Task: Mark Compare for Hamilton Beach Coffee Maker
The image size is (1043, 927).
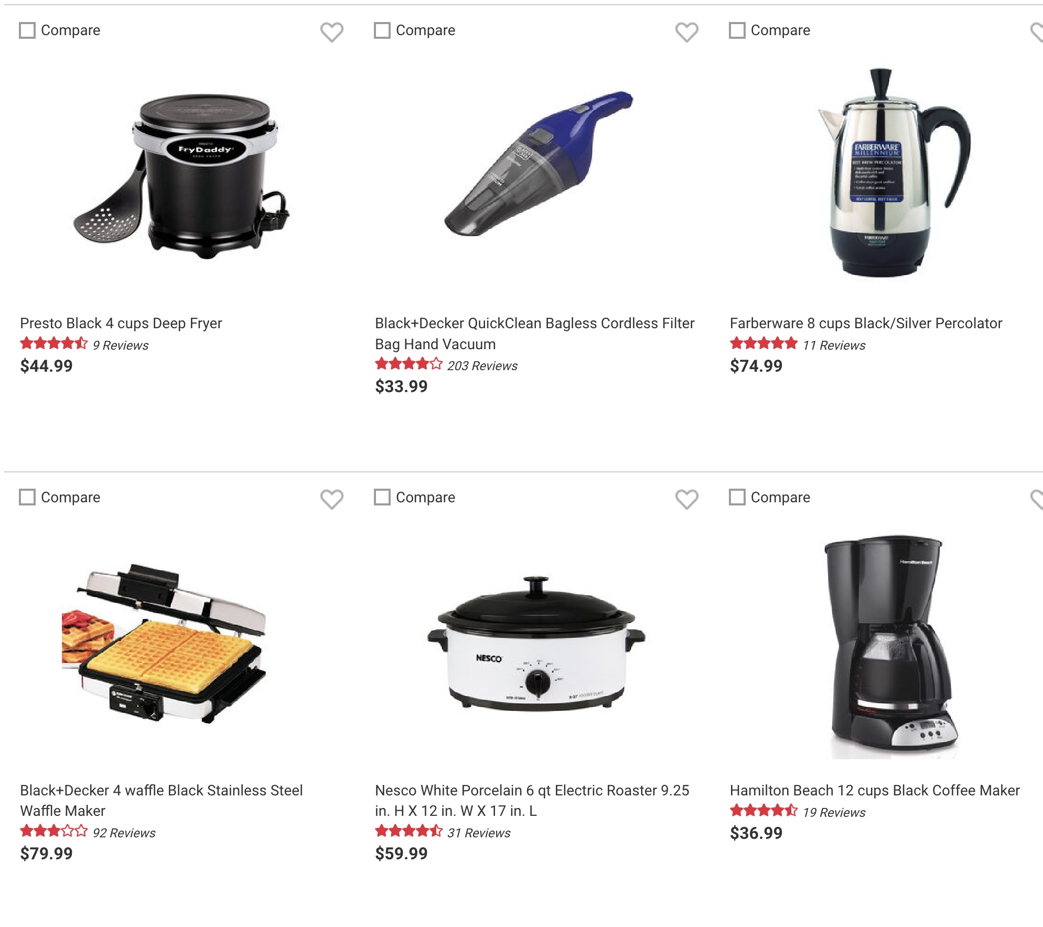Action: [x=737, y=497]
